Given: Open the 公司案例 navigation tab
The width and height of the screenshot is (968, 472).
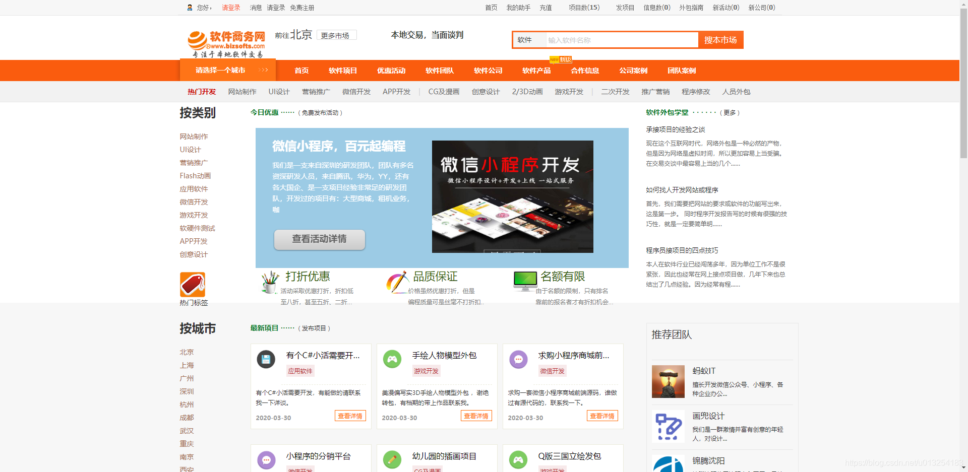Looking at the screenshot, I should (x=633, y=71).
